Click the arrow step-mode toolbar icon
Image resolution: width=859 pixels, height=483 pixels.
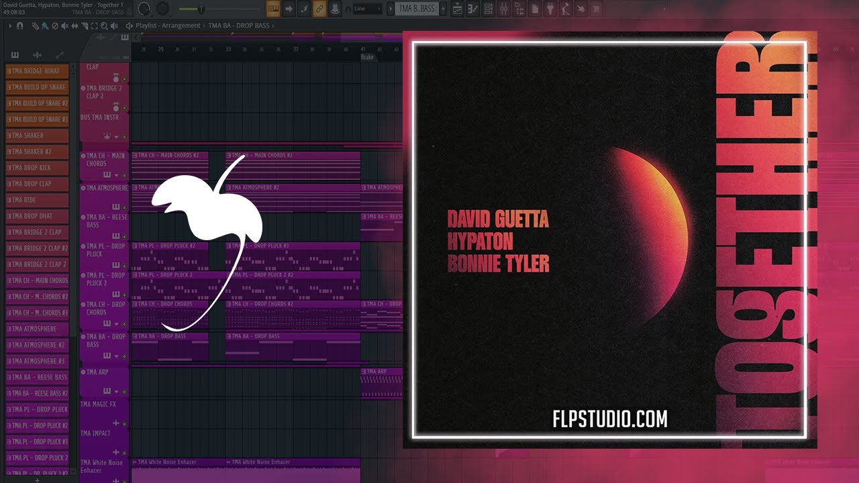pyautogui.click(x=289, y=8)
